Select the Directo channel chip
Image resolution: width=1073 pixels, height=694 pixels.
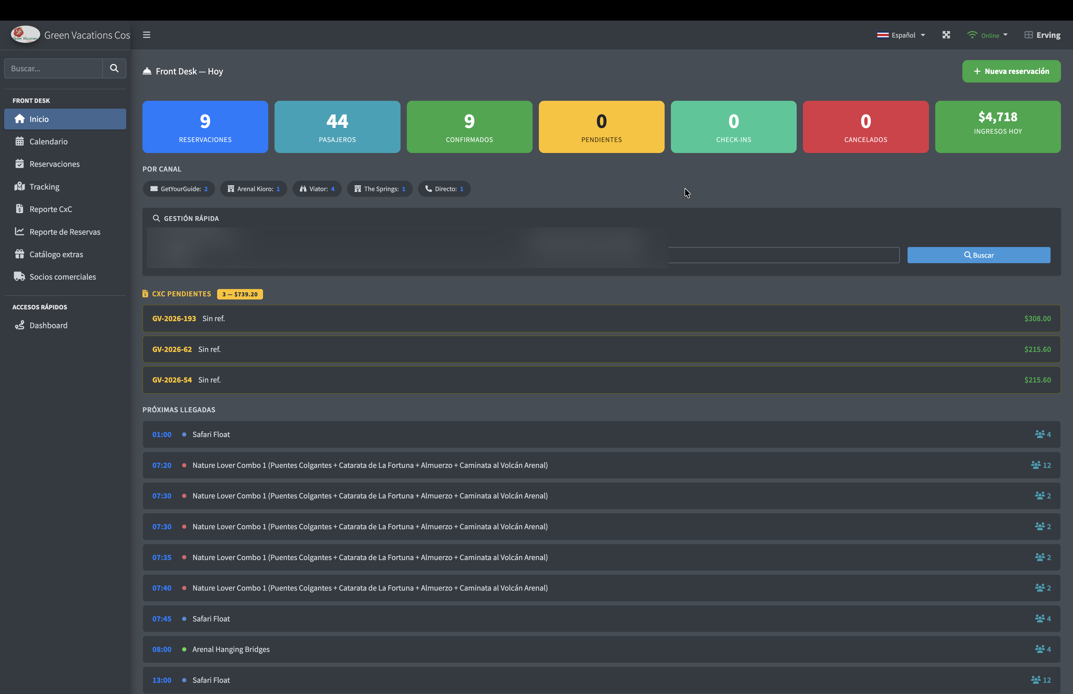[x=444, y=189]
